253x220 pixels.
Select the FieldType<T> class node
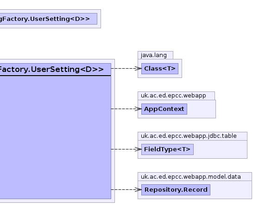(167, 149)
